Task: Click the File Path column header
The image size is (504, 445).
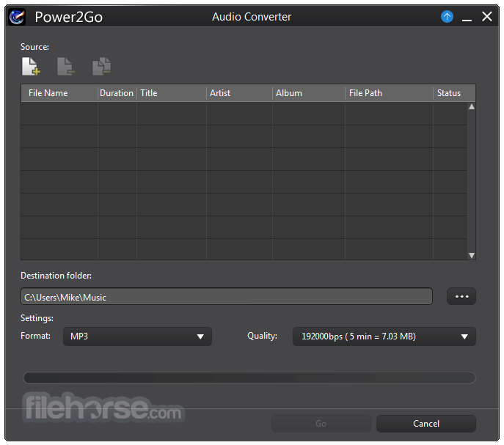Action: click(x=389, y=93)
